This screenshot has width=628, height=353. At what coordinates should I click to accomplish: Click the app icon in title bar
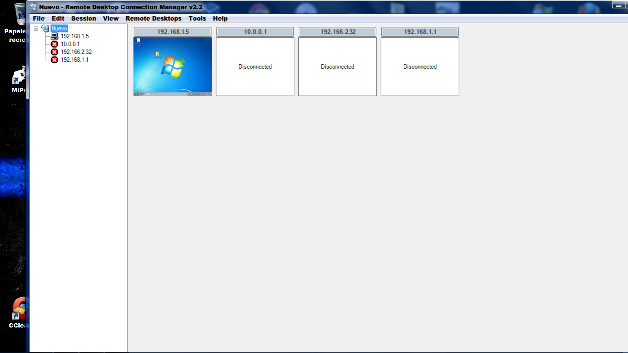click(x=33, y=7)
